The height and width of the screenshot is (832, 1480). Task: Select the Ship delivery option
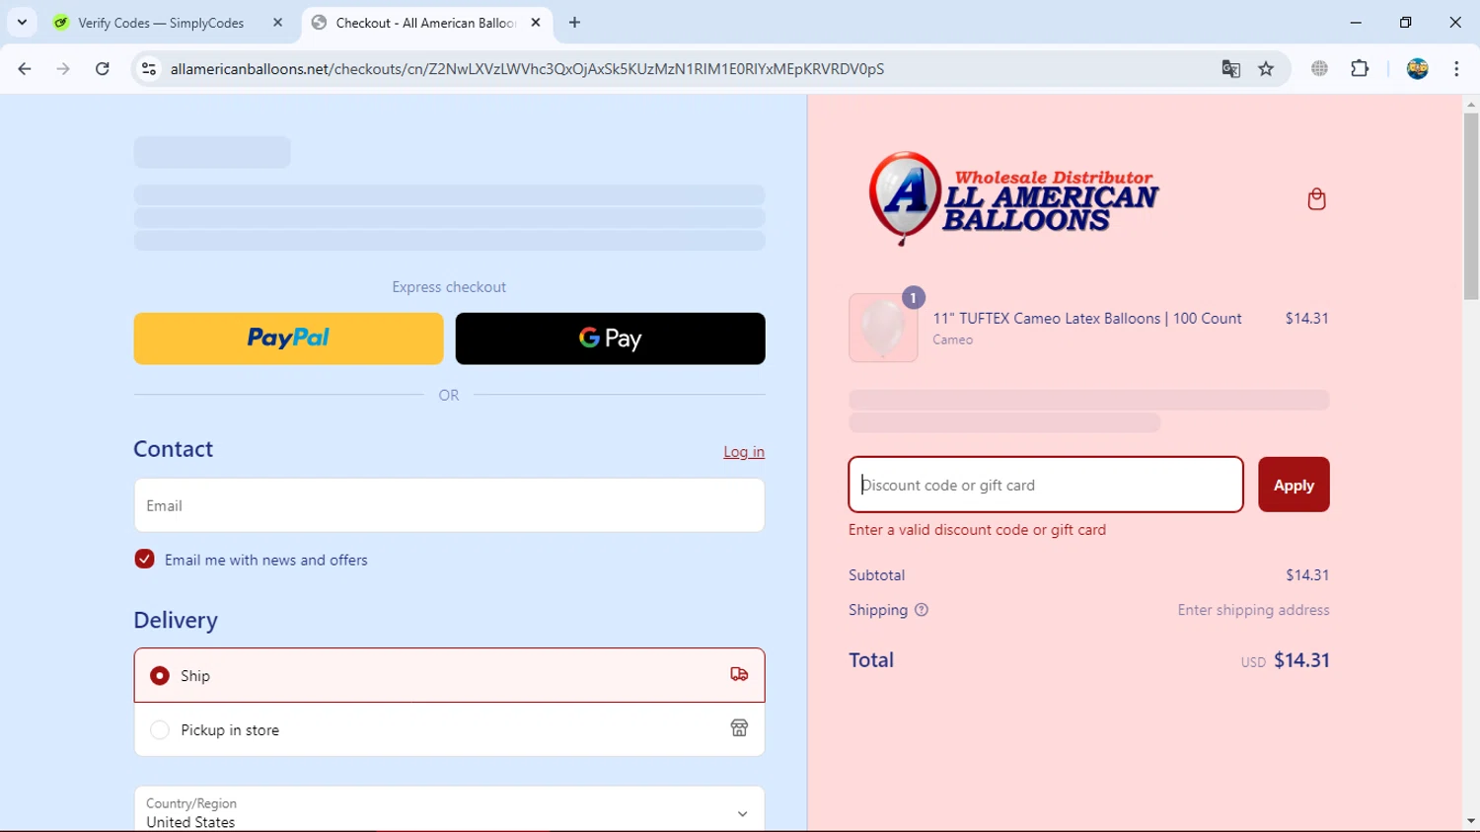point(449,675)
